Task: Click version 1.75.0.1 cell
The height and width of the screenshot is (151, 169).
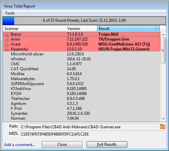Action: click(x=73, y=79)
